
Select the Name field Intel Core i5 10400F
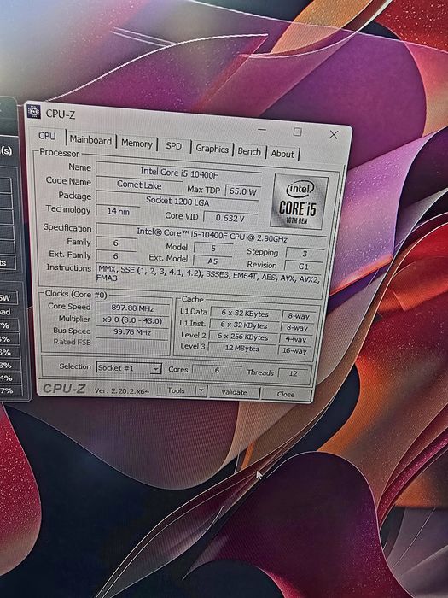179,173
